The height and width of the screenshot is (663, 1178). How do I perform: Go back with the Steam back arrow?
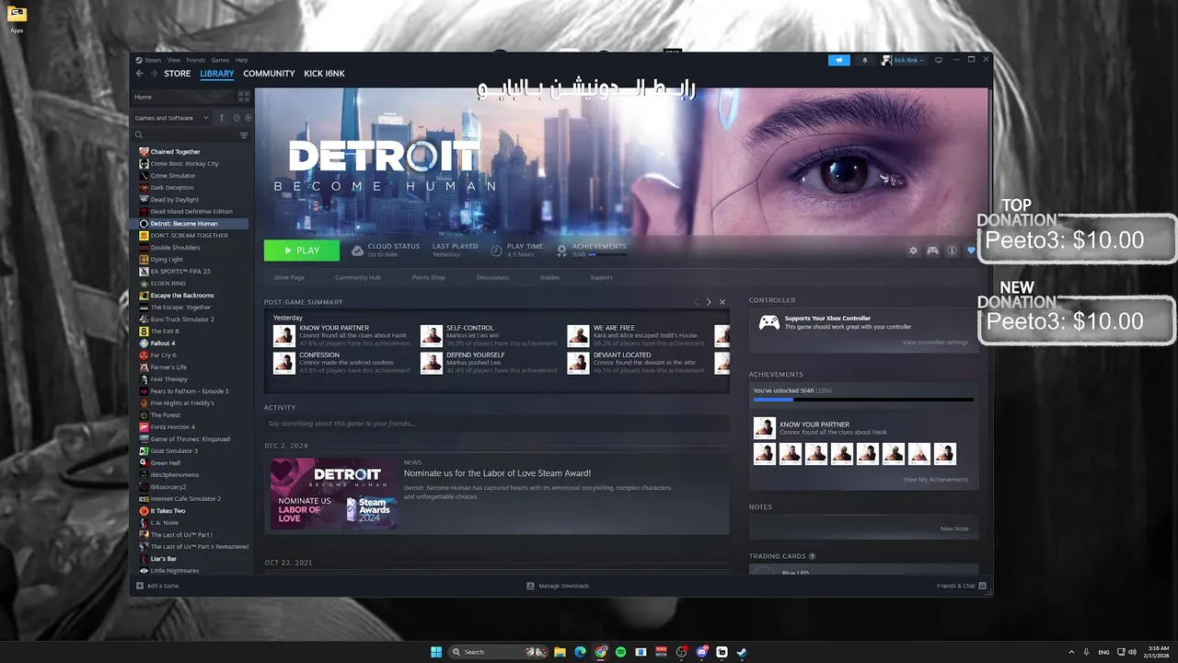point(140,74)
